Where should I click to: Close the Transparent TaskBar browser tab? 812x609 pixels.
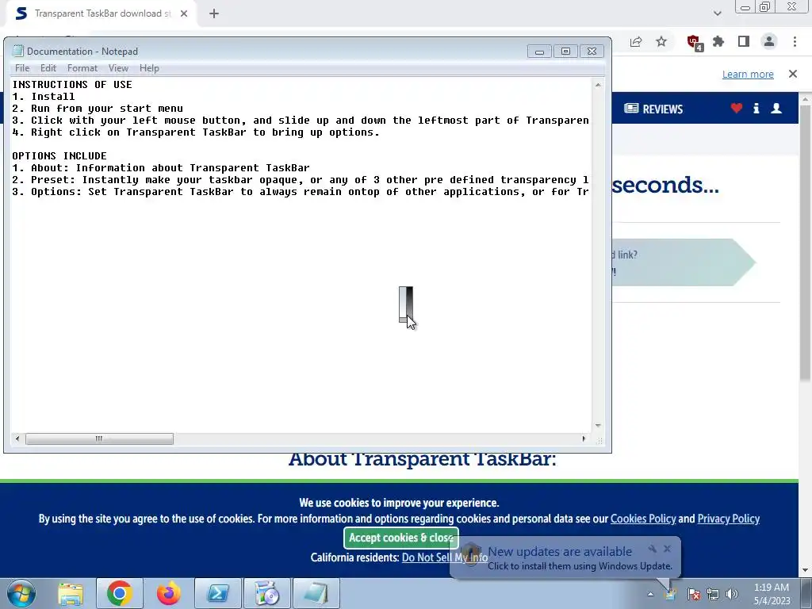click(184, 13)
